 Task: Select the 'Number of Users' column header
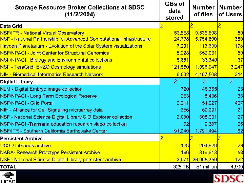click(x=230, y=11)
